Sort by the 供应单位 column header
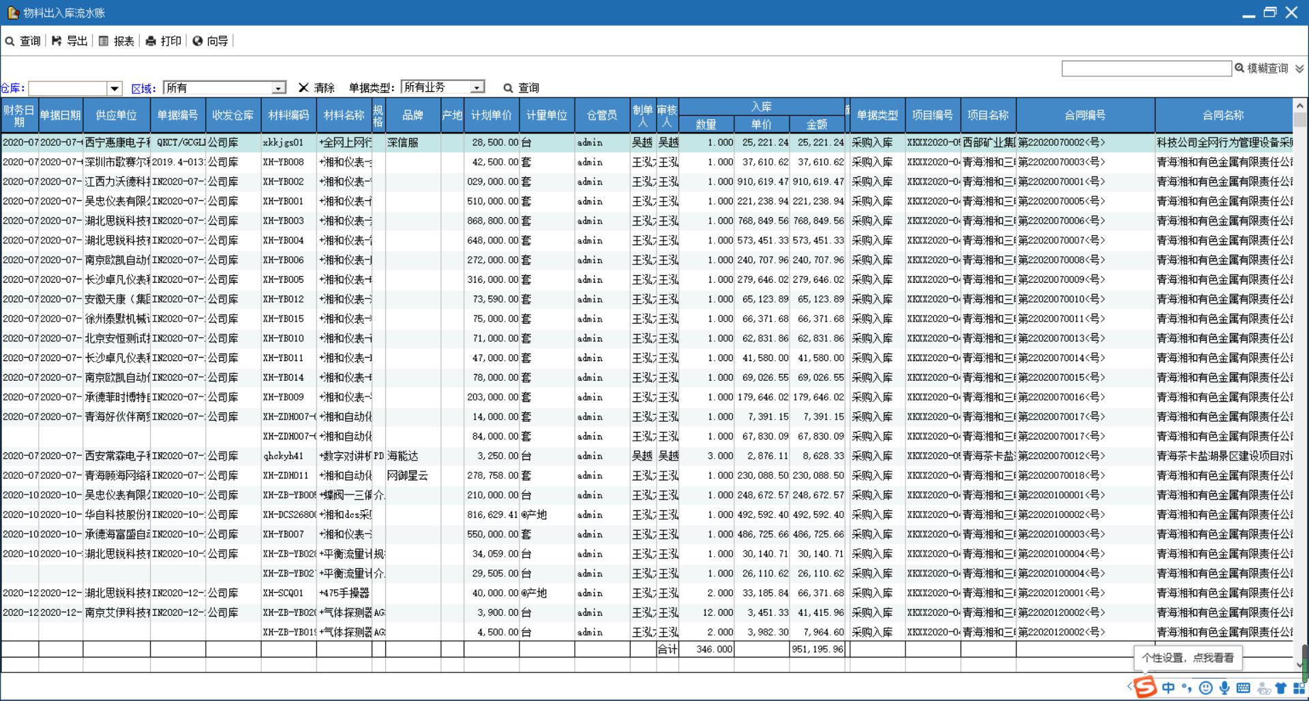Image resolution: width=1309 pixels, height=701 pixels. pos(116,115)
